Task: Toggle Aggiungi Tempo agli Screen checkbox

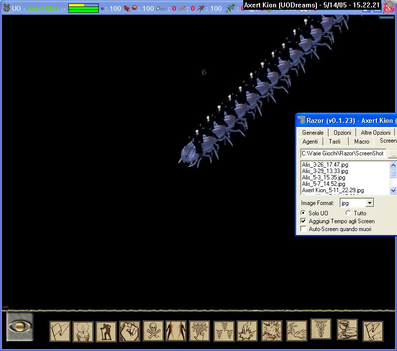Action: pos(303,221)
